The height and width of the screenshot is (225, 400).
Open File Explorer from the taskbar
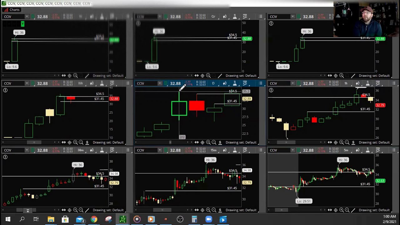click(51, 219)
